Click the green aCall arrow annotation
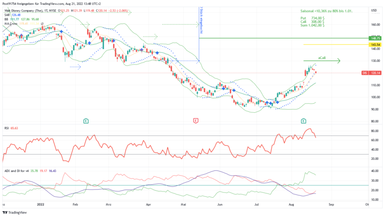This screenshot has height=217, width=385. 322,61
